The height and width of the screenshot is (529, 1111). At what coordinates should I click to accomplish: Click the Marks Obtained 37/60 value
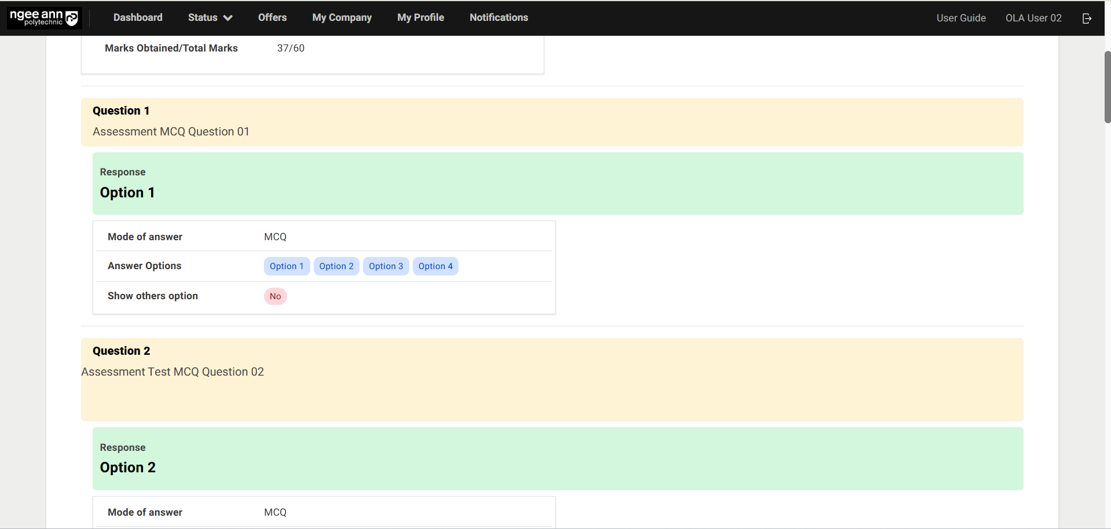coord(291,48)
